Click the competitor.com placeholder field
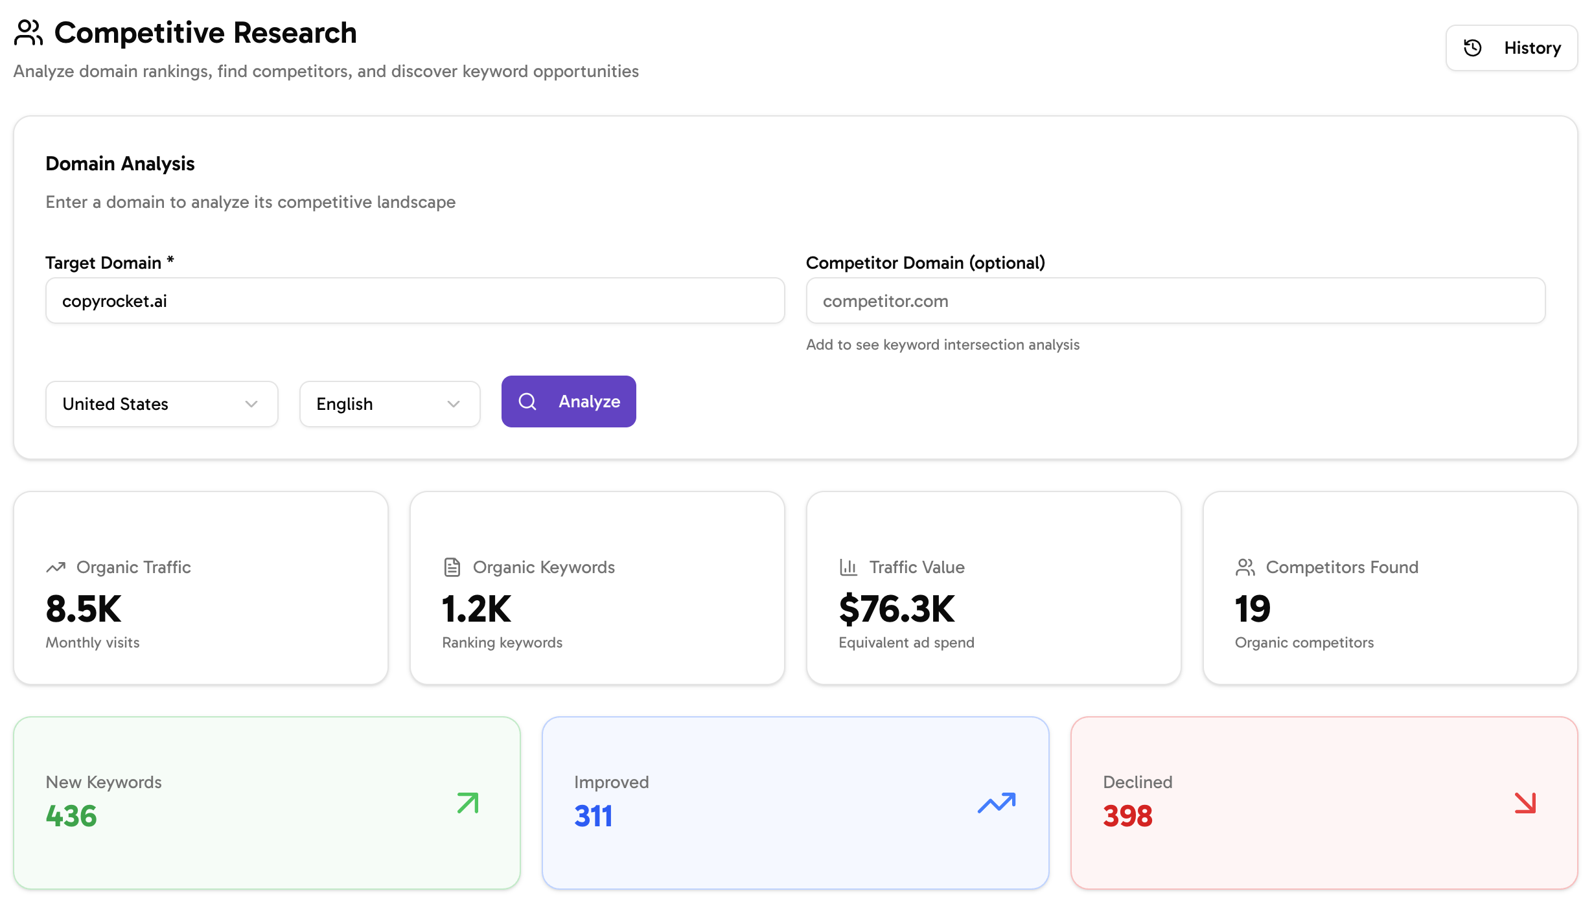Image resolution: width=1594 pixels, height=904 pixels. click(1175, 300)
